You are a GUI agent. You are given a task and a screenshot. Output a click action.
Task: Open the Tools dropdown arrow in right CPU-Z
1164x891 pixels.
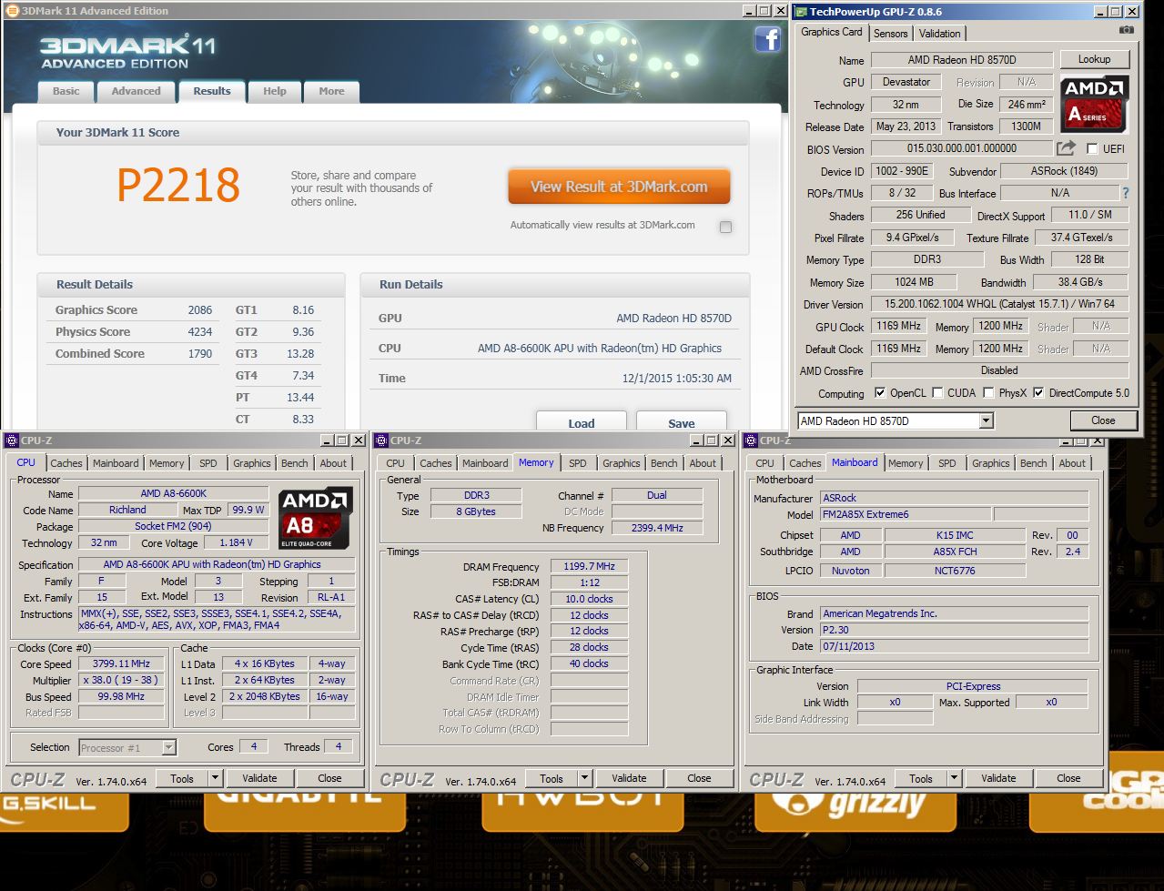pos(954,778)
